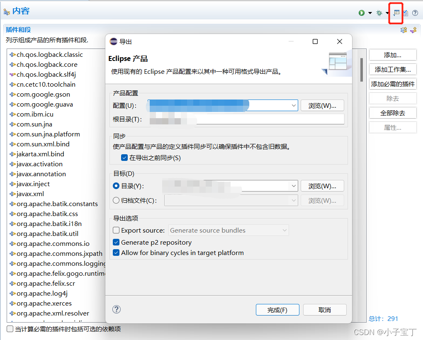This screenshot has width=423, height=340.
Task: Click the new fragment project section icon
Action: tap(413, 30)
